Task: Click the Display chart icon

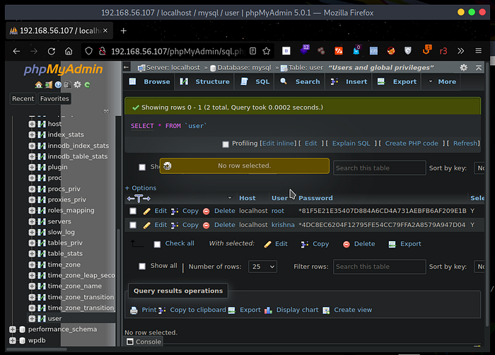Action: (x=269, y=310)
